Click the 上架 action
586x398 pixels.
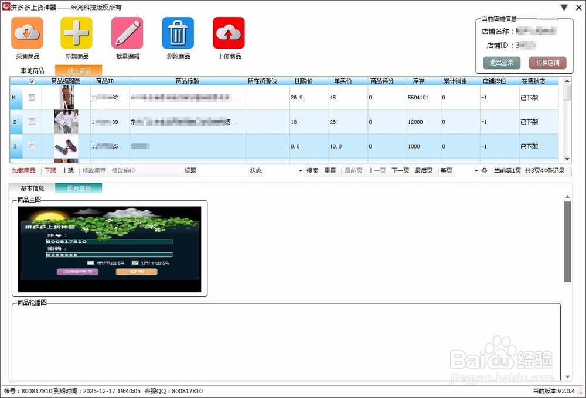click(x=68, y=171)
